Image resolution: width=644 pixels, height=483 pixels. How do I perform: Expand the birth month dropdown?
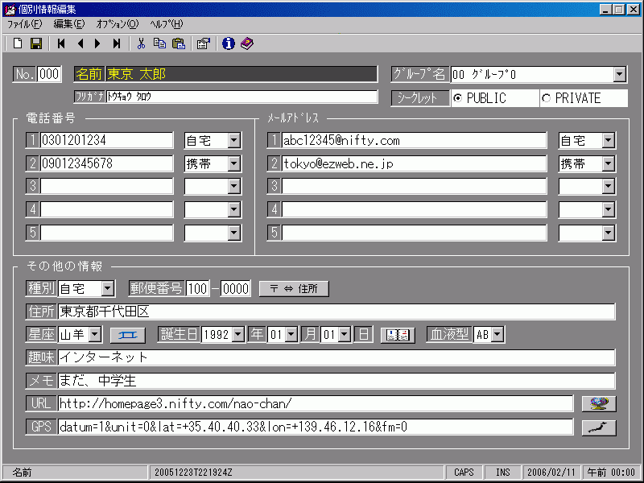[291, 335]
